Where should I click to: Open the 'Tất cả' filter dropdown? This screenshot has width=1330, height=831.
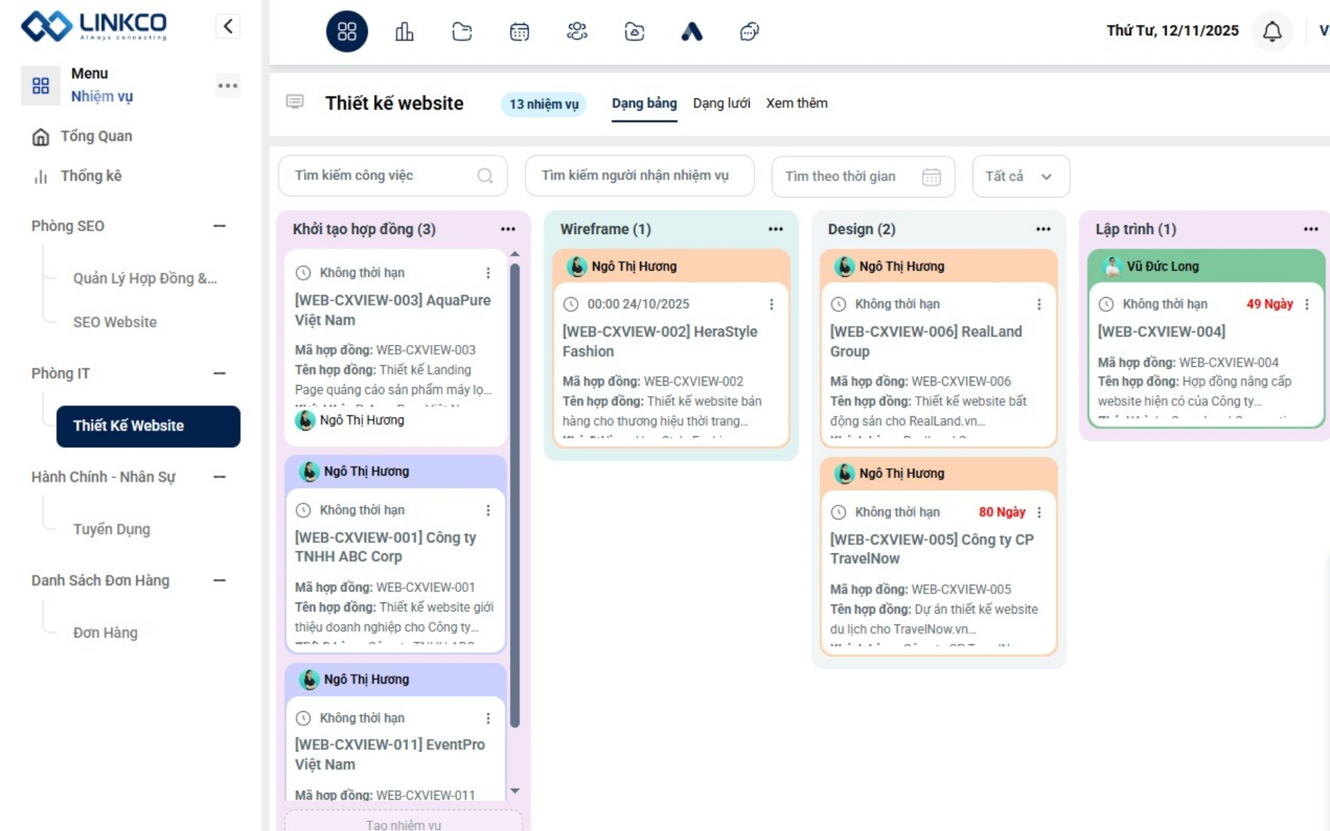(1020, 176)
